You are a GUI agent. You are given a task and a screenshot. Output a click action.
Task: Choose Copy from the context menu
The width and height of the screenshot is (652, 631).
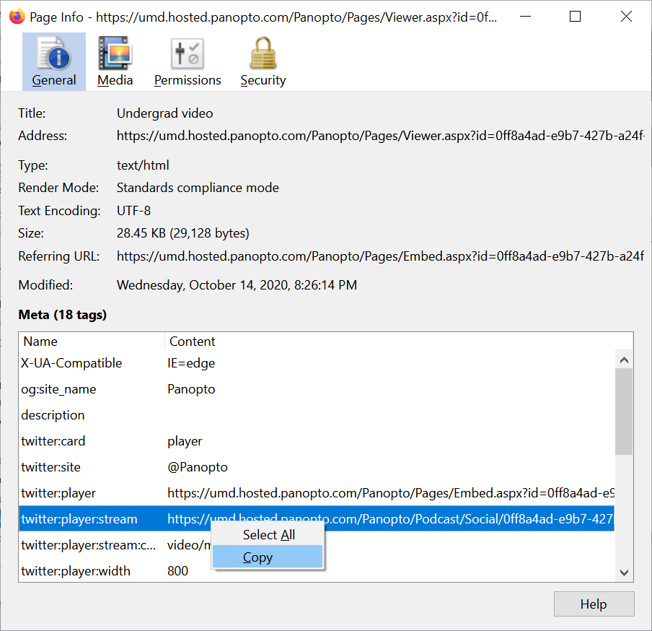pos(268,557)
